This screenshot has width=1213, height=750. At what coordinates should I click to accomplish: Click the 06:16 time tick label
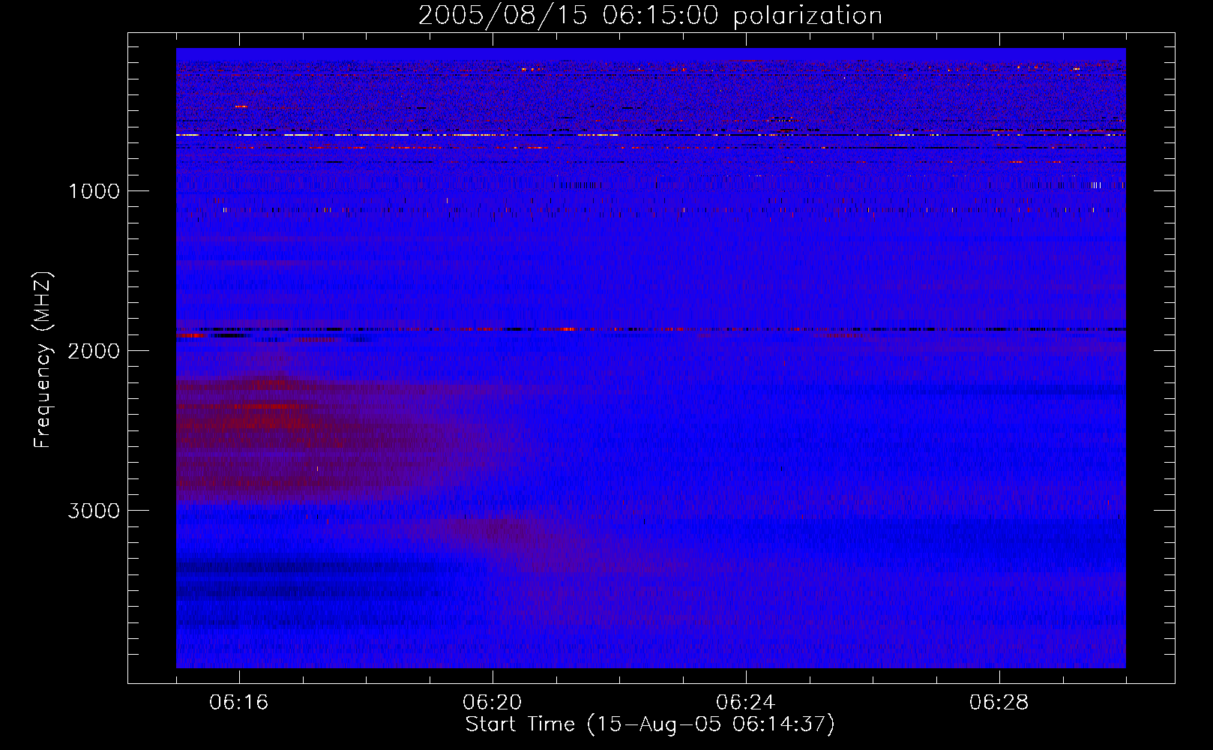tap(239, 703)
